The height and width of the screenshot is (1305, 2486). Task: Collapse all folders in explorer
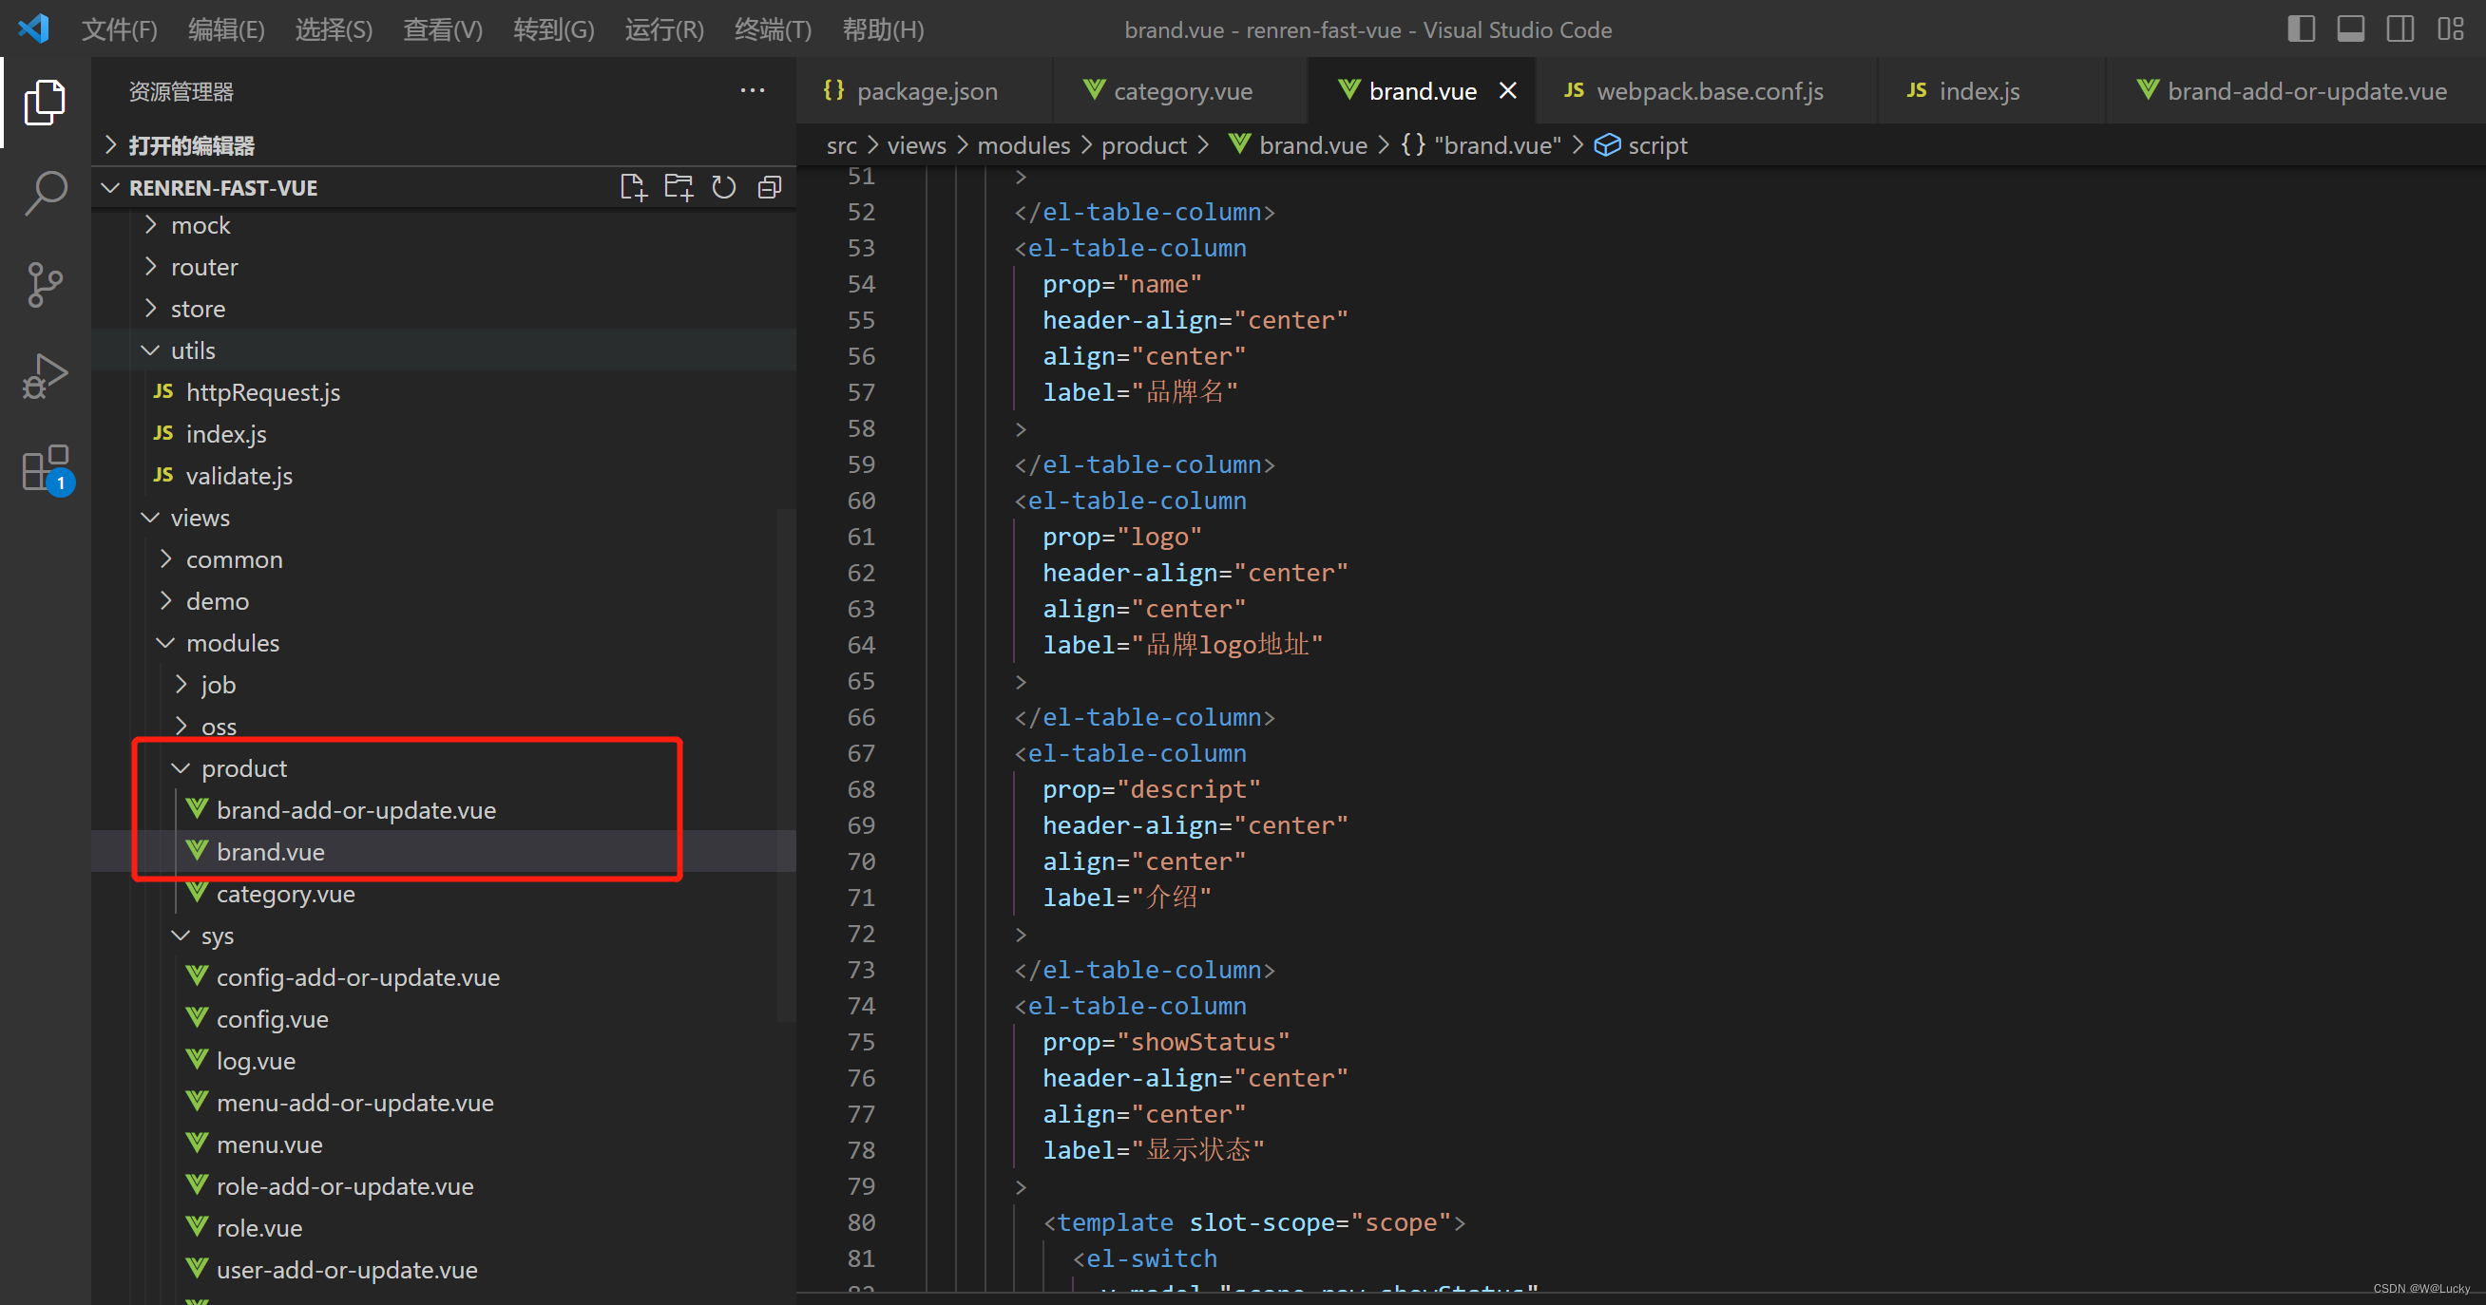(769, 187)
